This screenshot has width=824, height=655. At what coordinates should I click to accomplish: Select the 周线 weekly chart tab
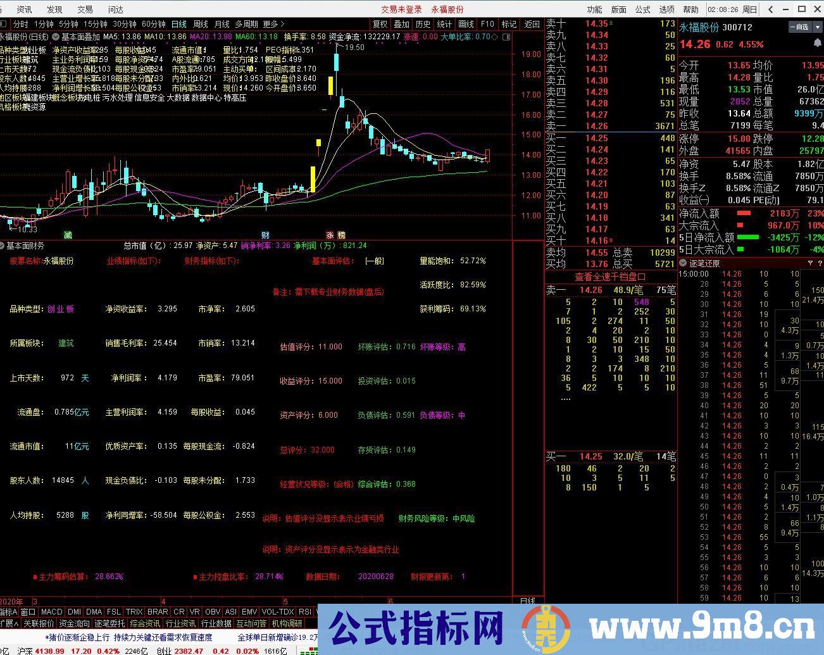pyautogui.click(x=201, y=24)
